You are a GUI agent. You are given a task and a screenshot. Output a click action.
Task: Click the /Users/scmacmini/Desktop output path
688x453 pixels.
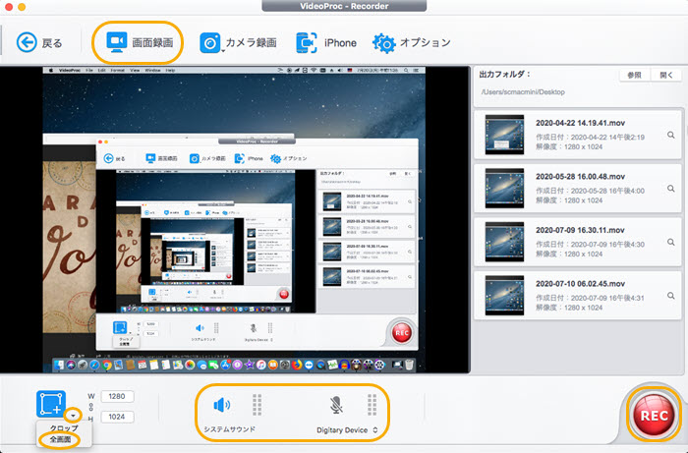523,92
